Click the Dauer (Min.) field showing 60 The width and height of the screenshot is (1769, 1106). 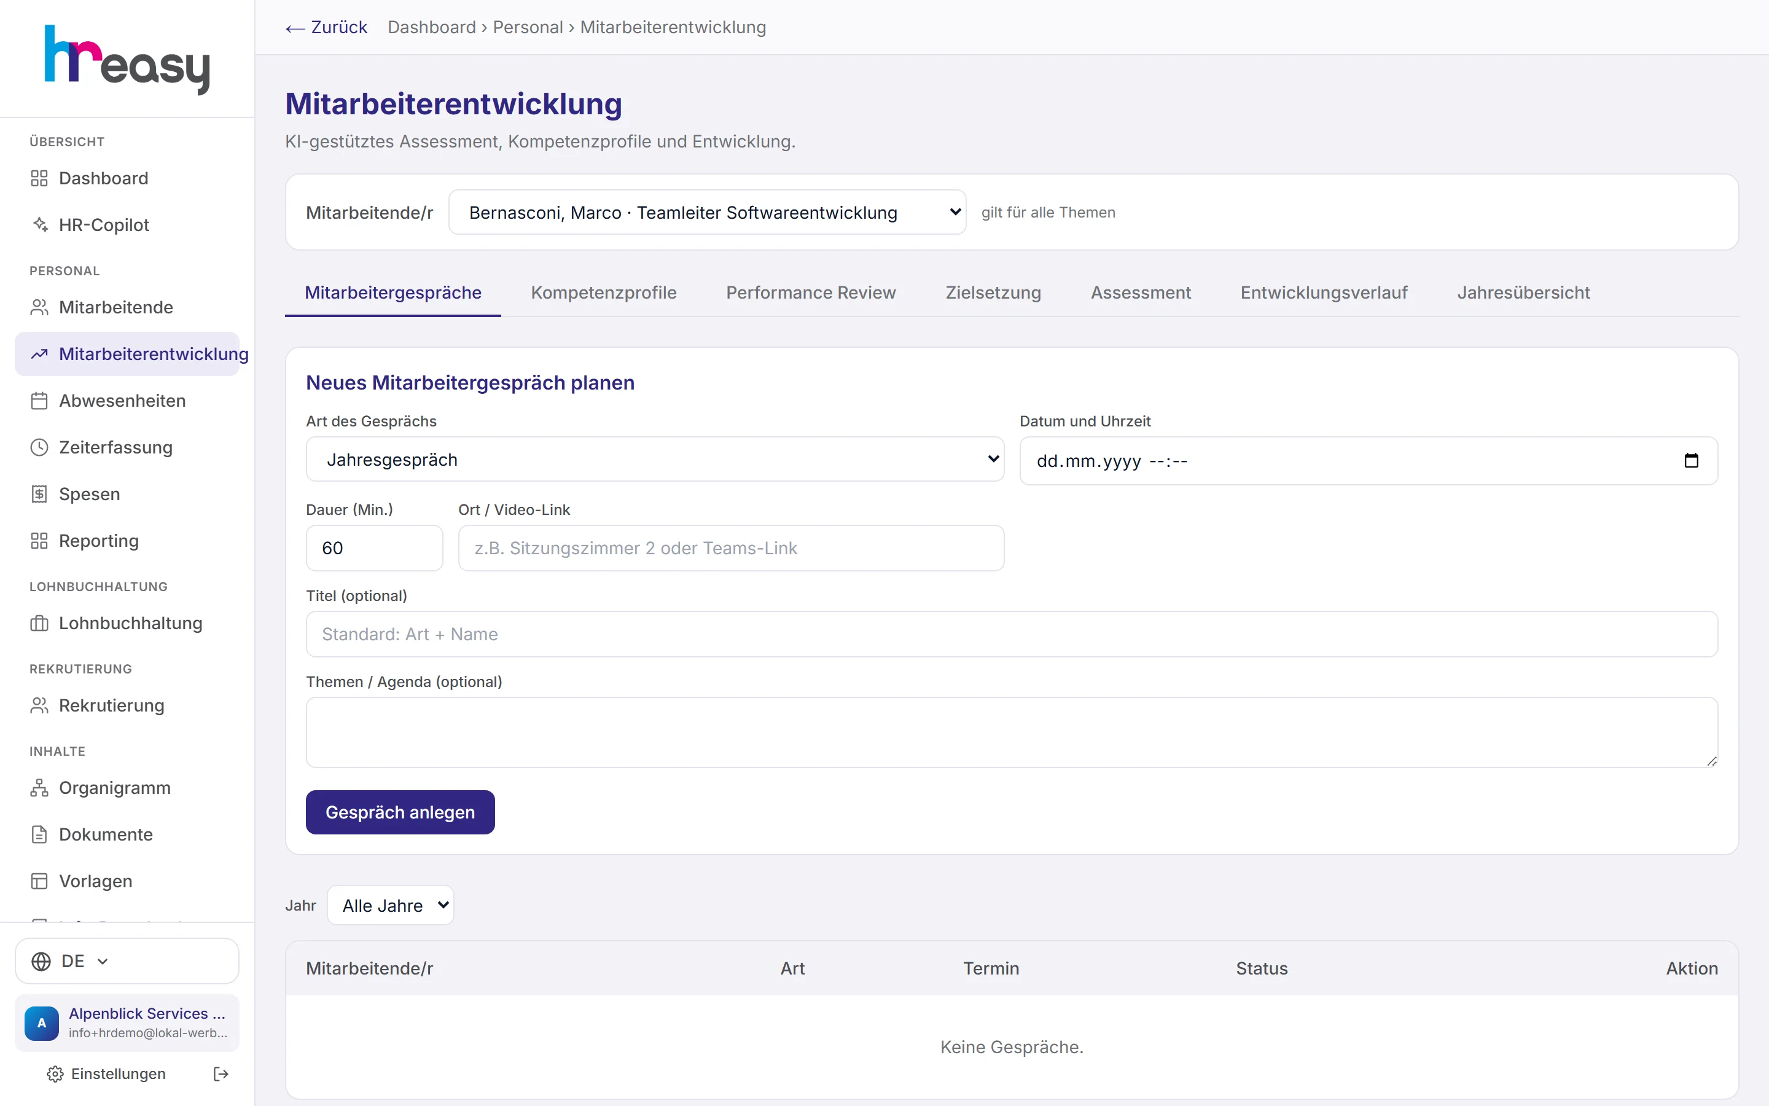(x=374, y=548)
